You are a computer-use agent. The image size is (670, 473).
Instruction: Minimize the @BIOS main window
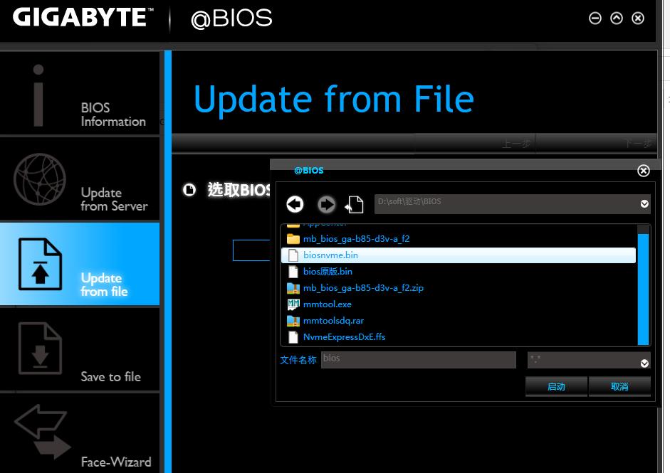[595, 18]
